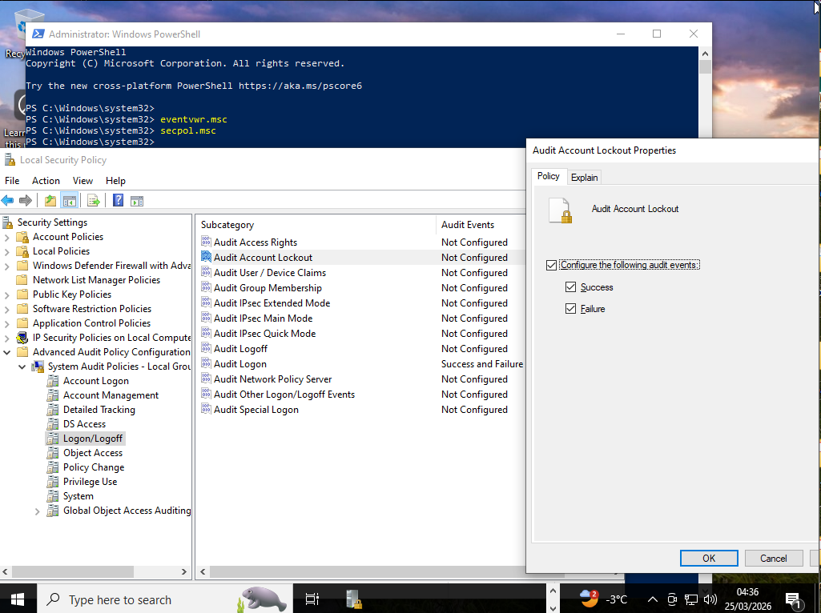Expand the Account Policies tree node
The height and width of the screenshot is (613, 821).
tap(7, 237)
